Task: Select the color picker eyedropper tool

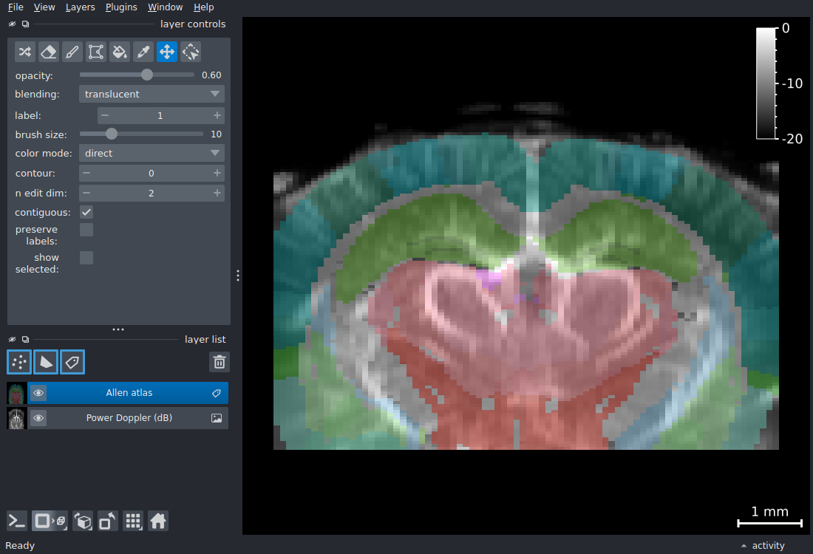Action: 143,52
